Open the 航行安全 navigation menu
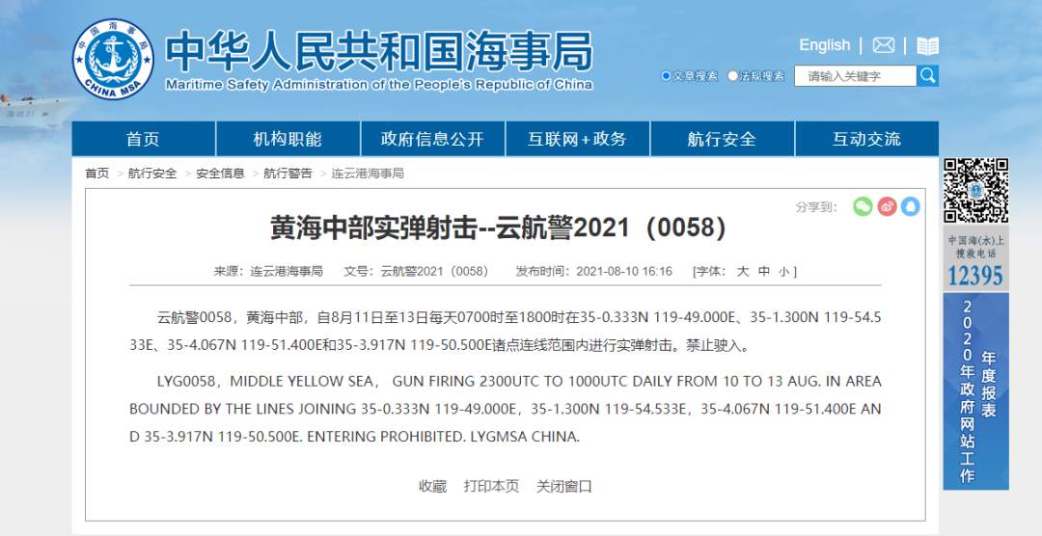The width and height of the screenshot is (1042, 536). [x=721, y=139]
